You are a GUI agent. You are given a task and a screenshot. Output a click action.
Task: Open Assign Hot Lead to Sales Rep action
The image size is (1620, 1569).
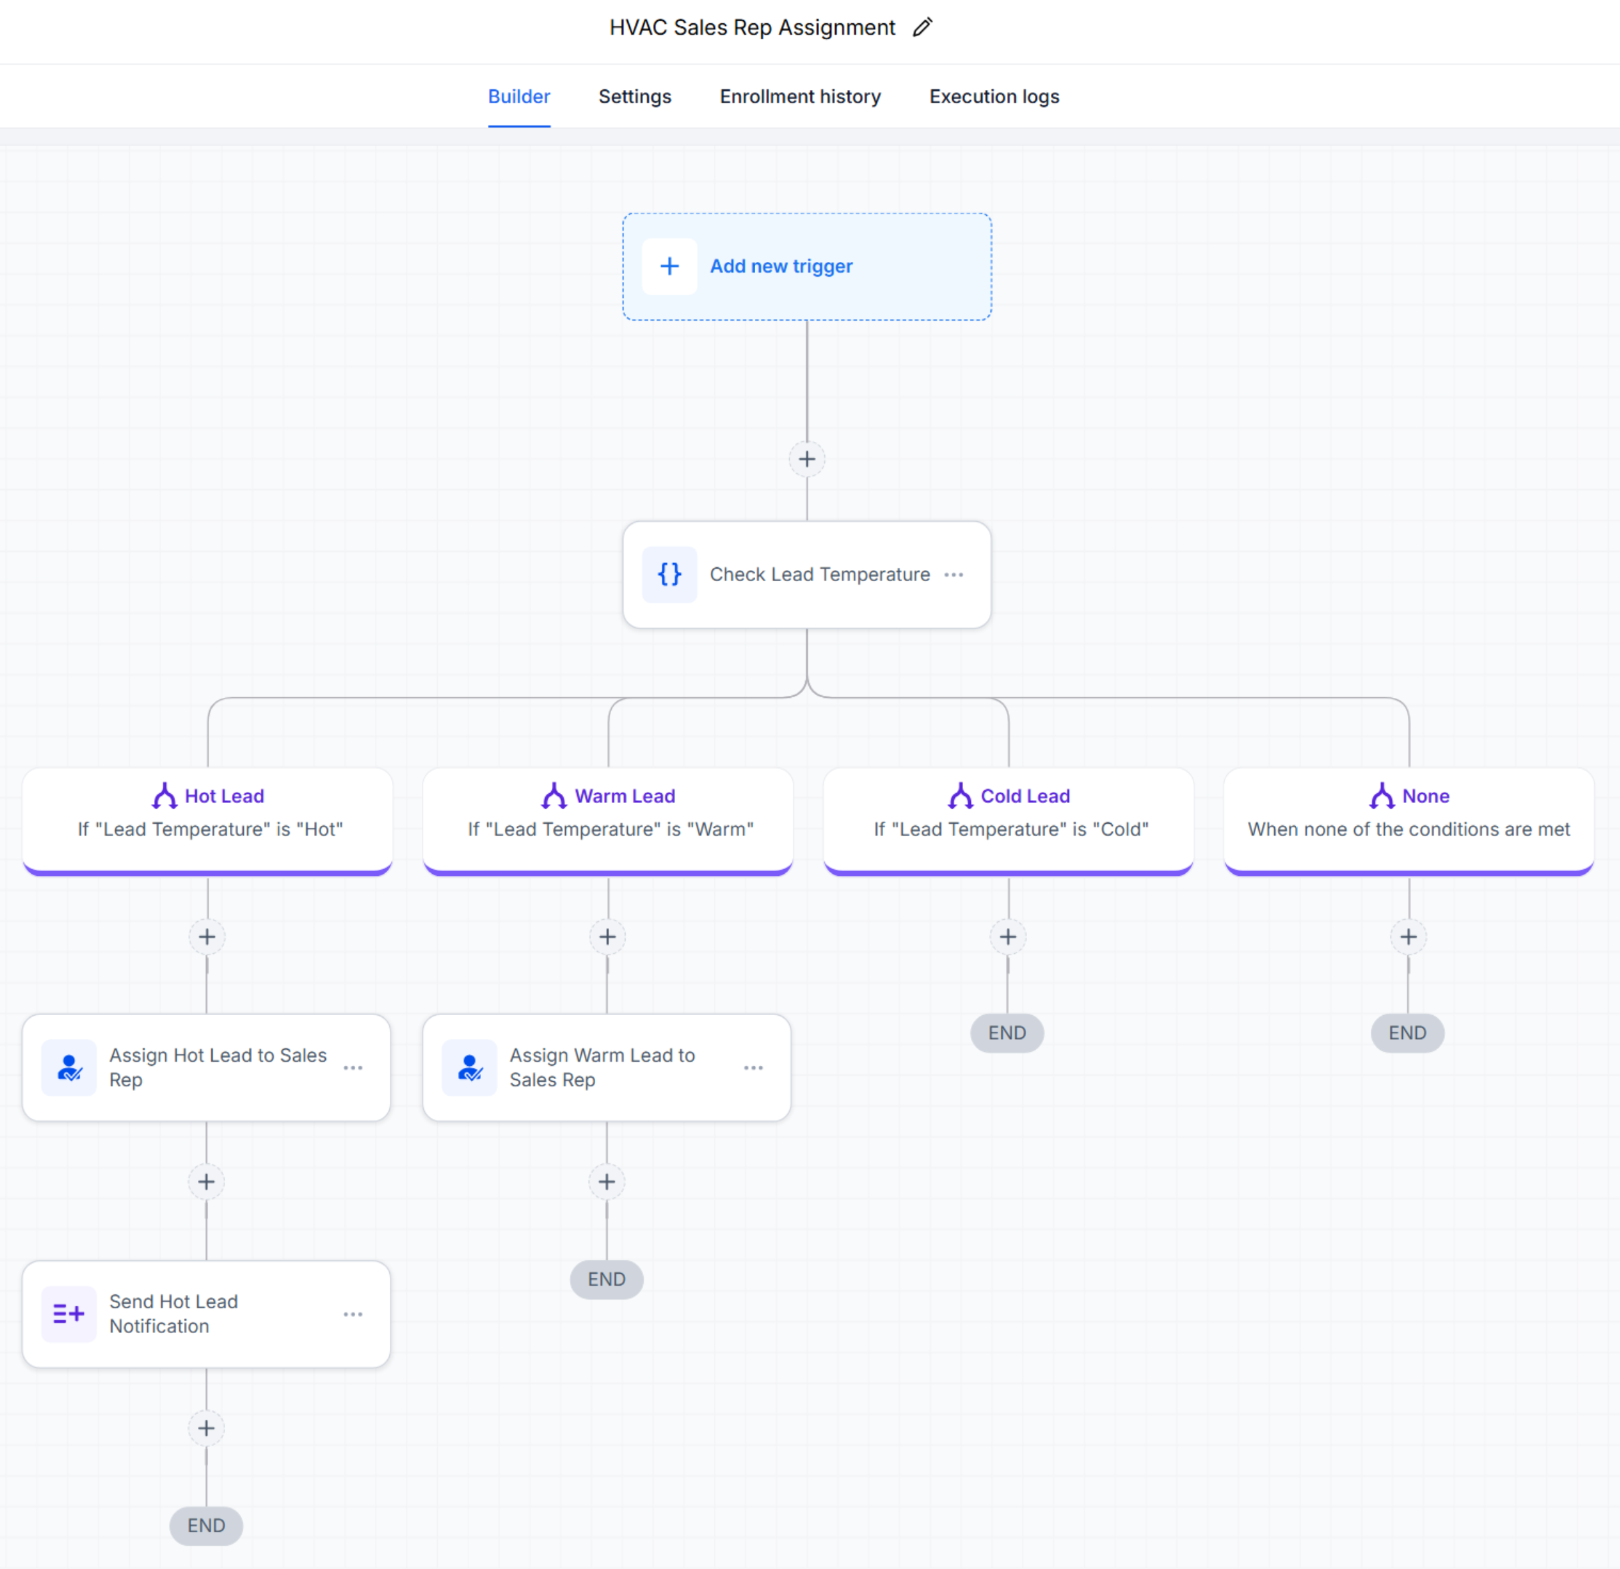(x=207, y=1068)
